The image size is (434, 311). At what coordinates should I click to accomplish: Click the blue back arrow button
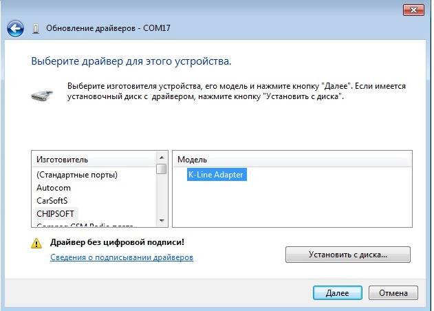[x=15, y=28]
